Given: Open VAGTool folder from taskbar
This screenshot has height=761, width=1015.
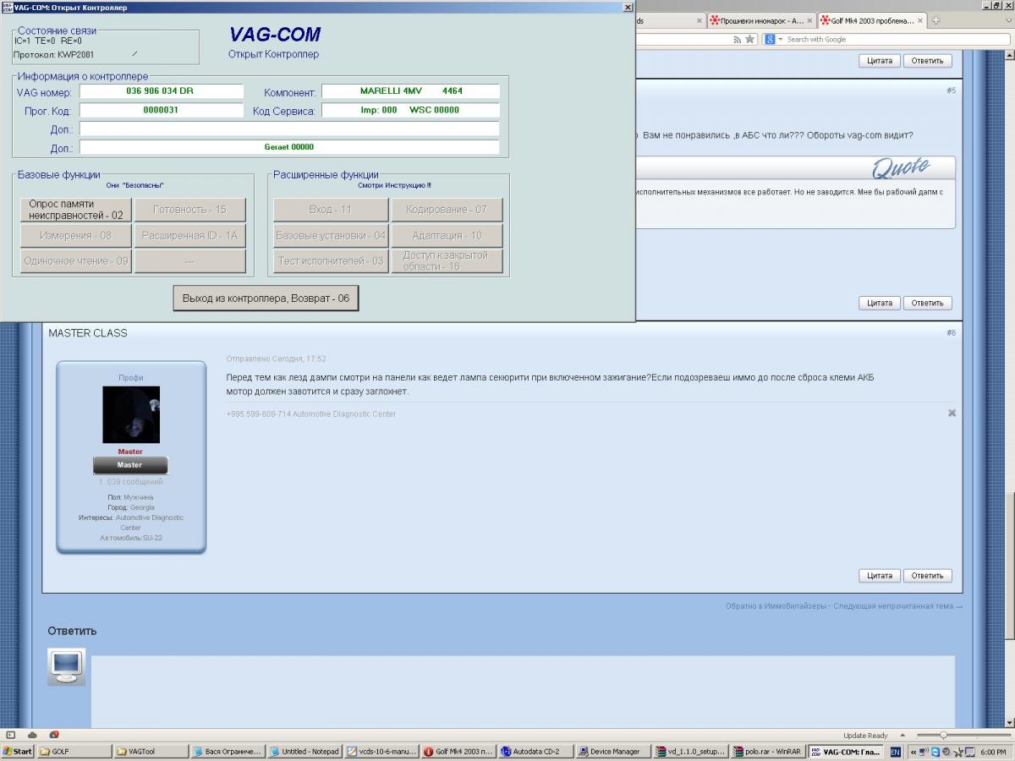Looking at the screenshot, I should coord(151,752).
